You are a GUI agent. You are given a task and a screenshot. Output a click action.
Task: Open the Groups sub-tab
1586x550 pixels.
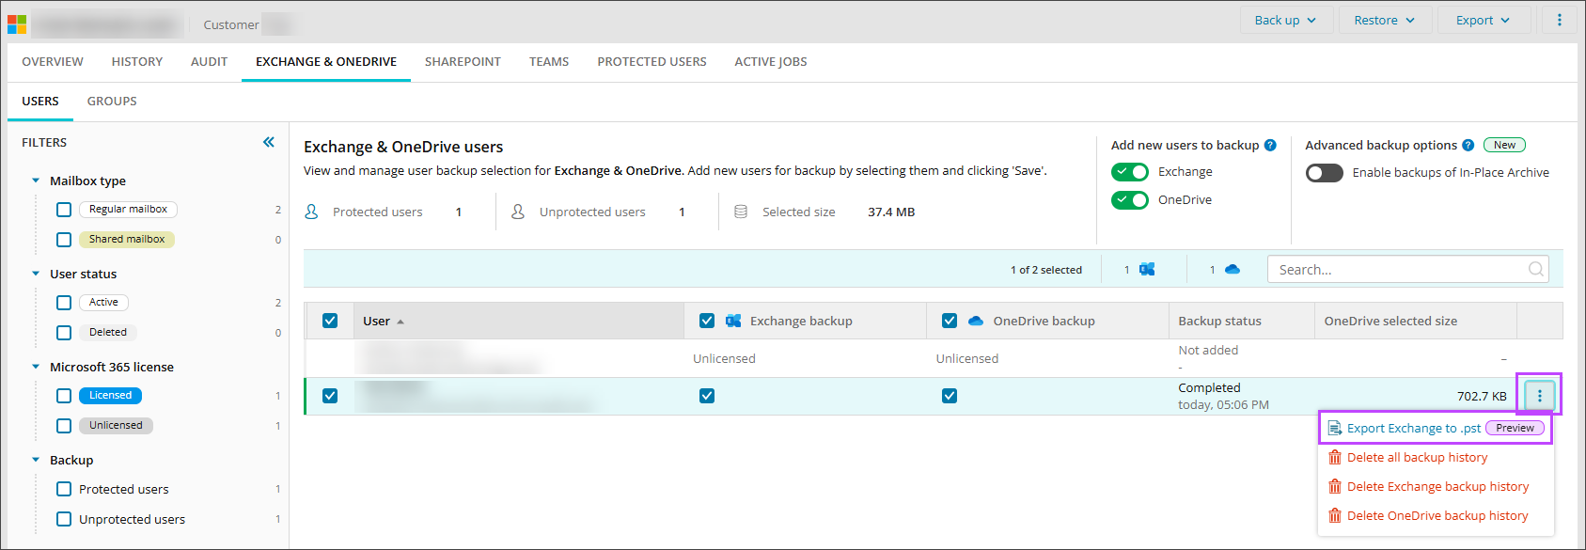(112, 102)
